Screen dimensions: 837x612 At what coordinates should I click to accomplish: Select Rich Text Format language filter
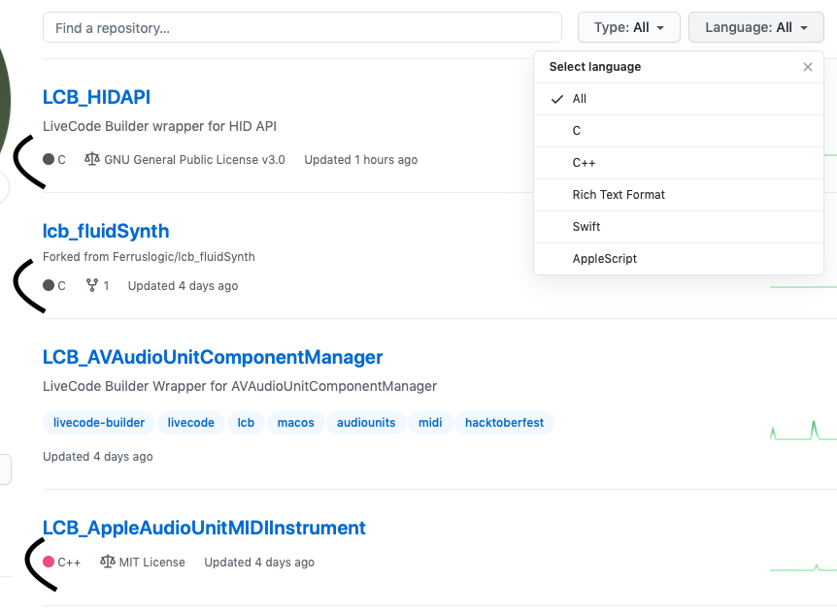[x=619, y=195]
